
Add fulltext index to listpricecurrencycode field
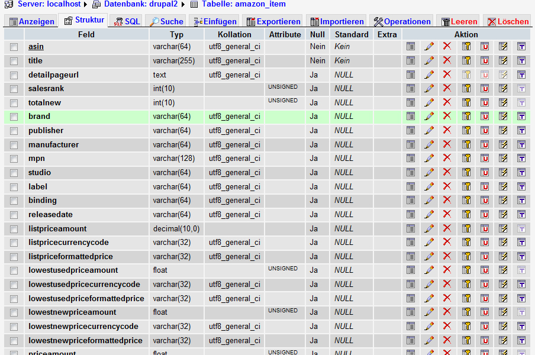pos(521,243)
